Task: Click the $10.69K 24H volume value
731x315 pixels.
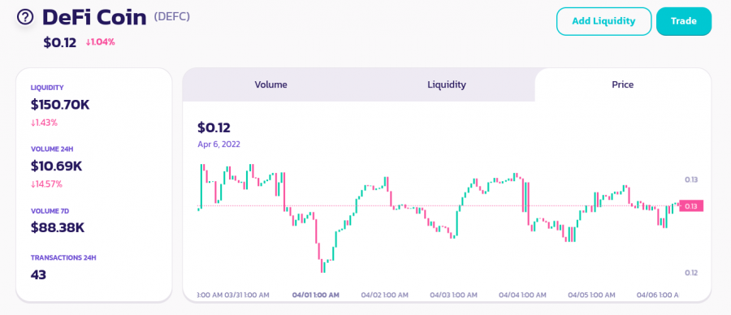Action: [56, 166]
